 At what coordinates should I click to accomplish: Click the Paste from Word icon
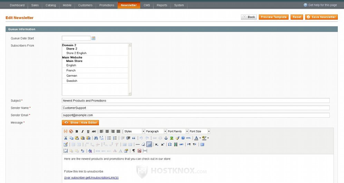pos(88,138)
